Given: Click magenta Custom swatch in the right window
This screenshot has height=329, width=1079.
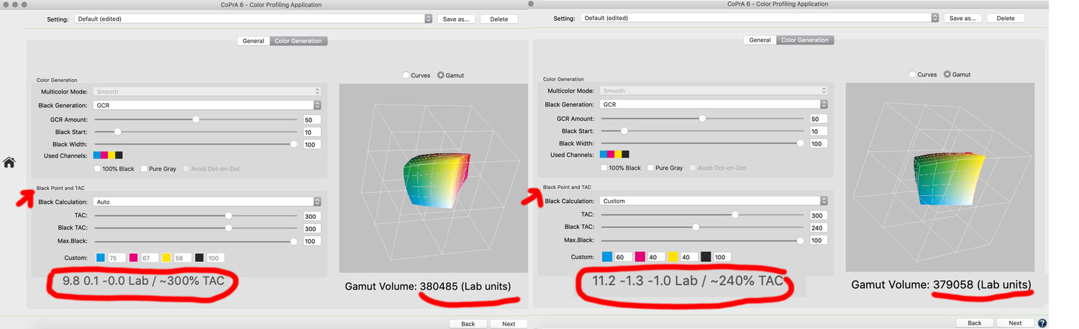Looking at the screenshot, I should pos(640,257).
